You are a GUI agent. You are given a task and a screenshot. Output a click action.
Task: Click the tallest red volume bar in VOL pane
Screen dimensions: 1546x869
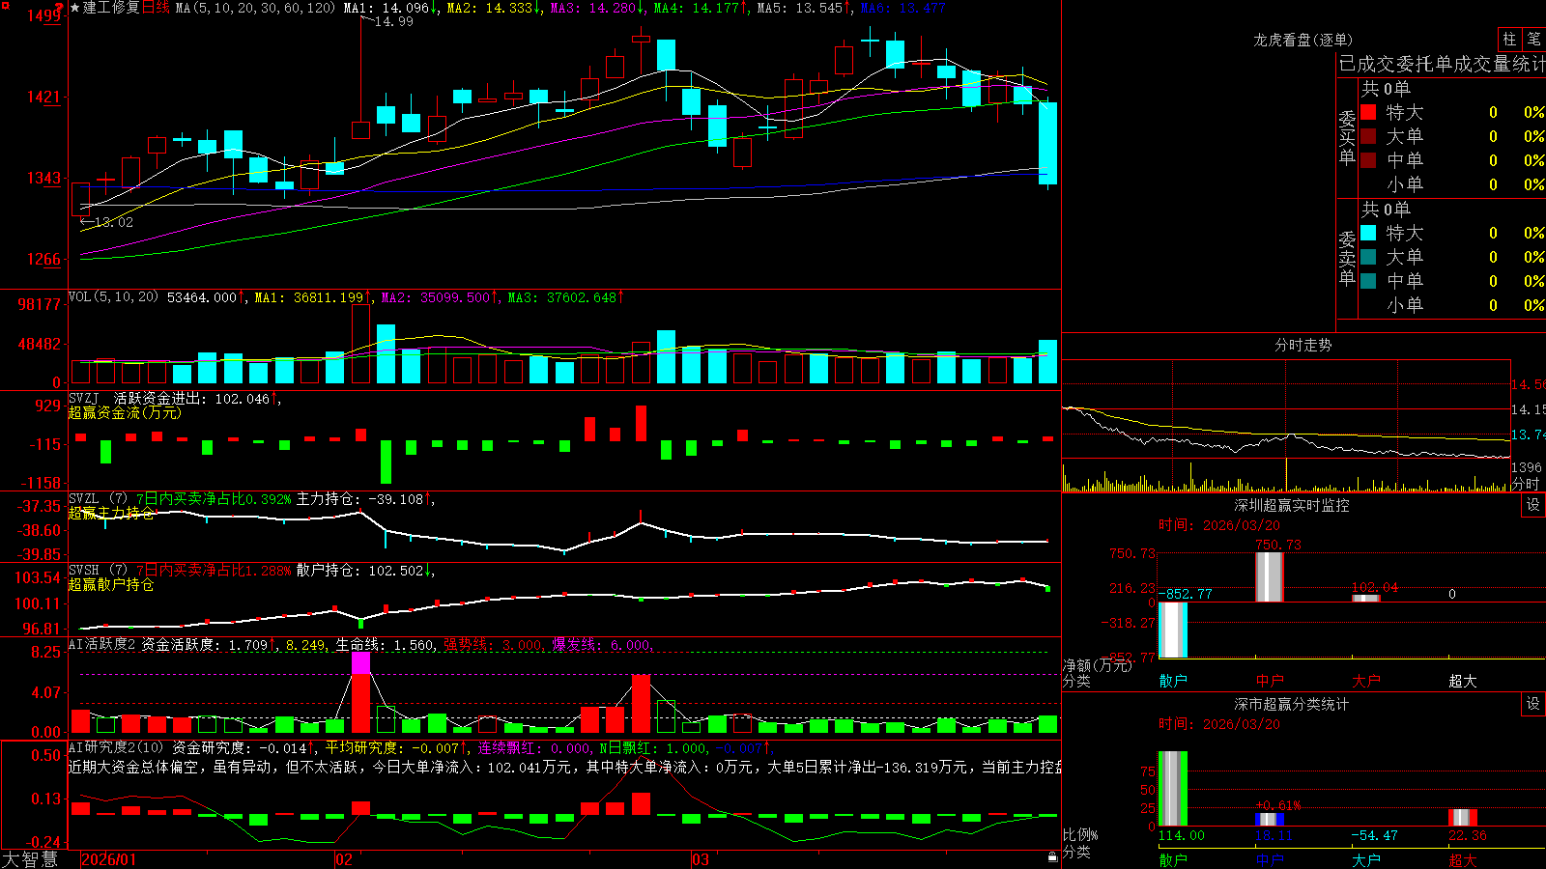[x=360, y=344]
